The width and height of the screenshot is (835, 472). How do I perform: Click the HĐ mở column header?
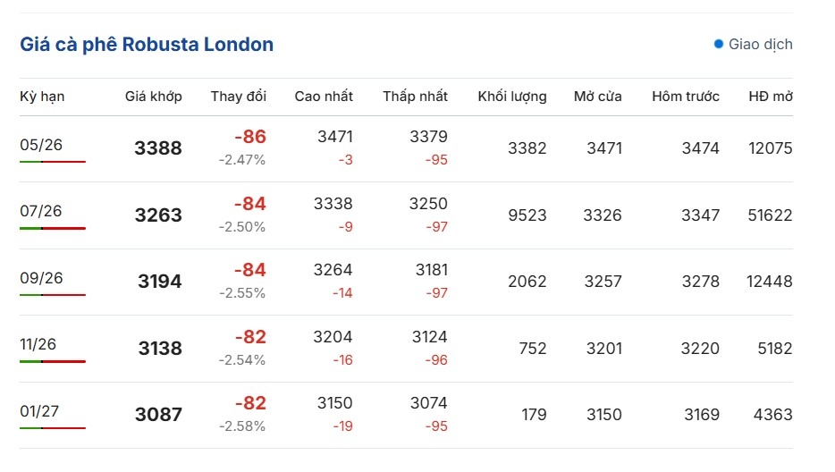[770, 97]
